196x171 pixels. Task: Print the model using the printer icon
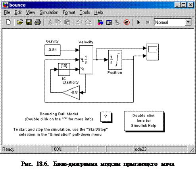point(38,22)
